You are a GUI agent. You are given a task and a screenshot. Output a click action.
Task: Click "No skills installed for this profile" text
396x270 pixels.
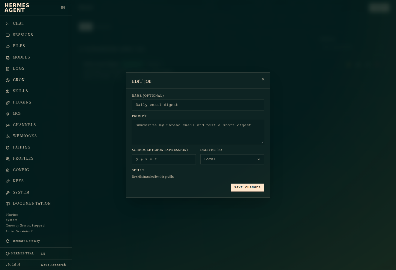[x=153, y=177]
